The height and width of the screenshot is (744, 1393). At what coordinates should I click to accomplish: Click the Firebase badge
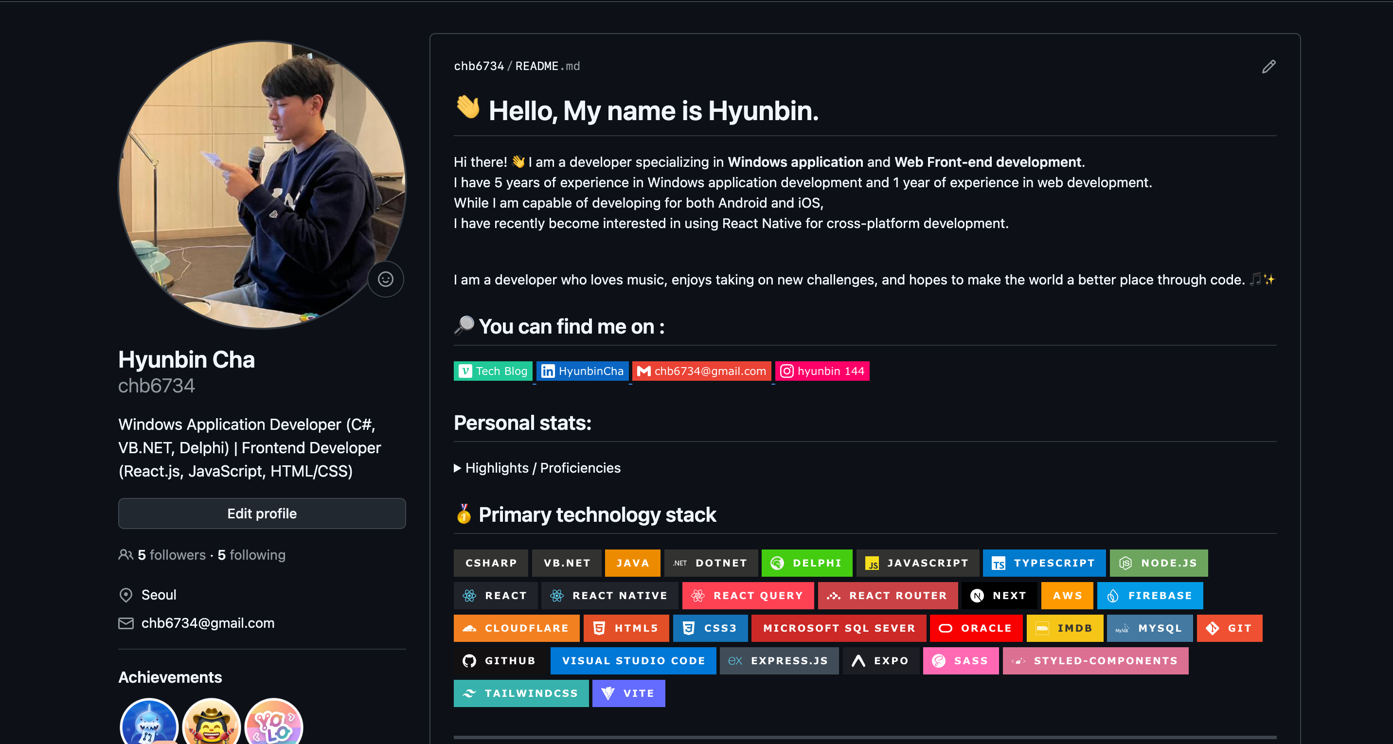pyautogui.click(x=1150, y=595)
